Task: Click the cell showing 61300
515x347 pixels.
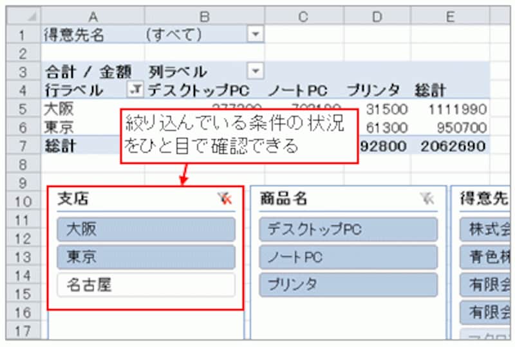Action: pyautogui.click(x=384, y=127)
